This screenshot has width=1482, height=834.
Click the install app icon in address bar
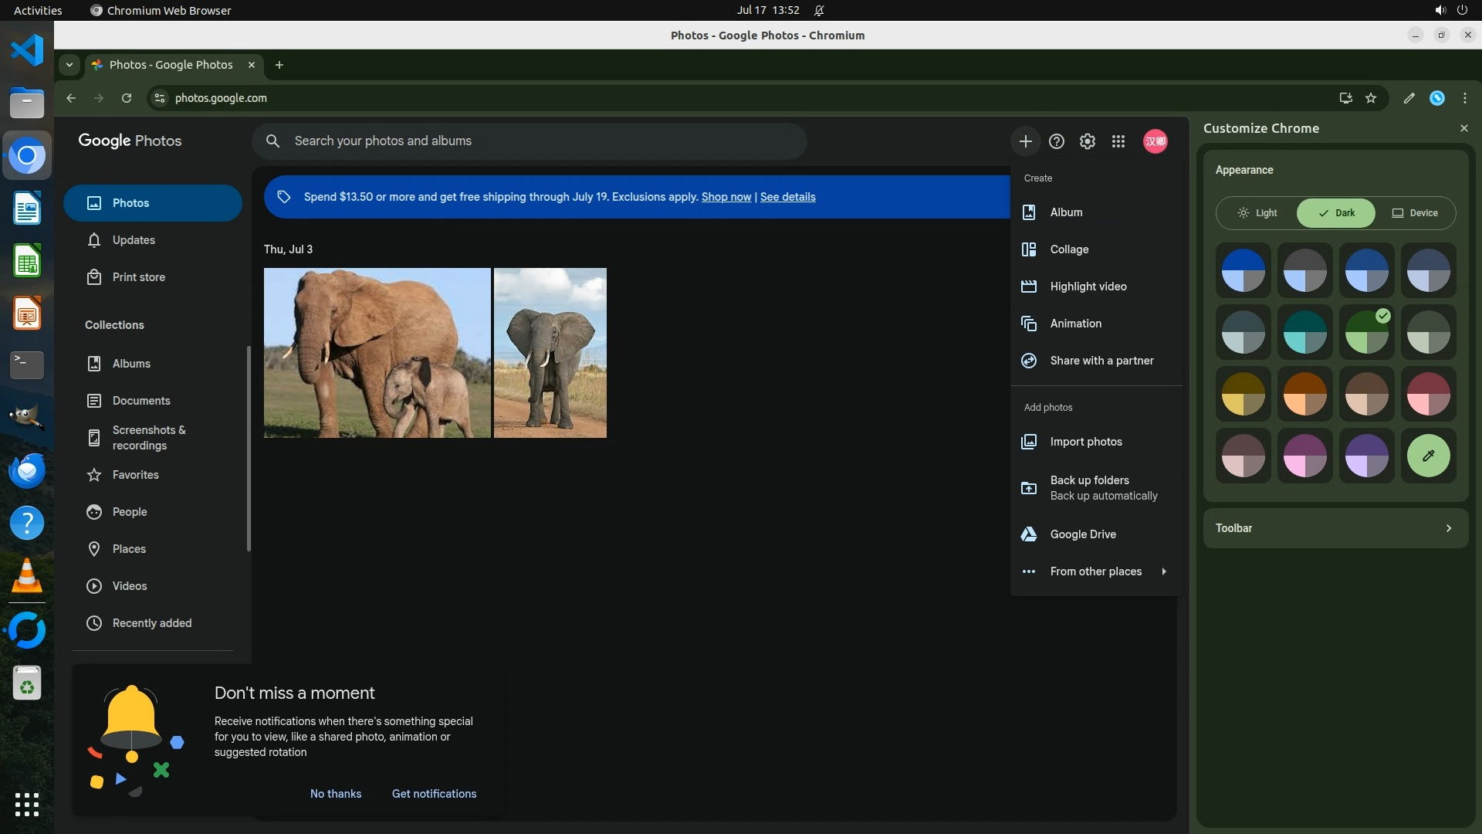pos(1345,98)
